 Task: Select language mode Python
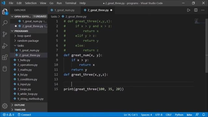coord(179,115)
